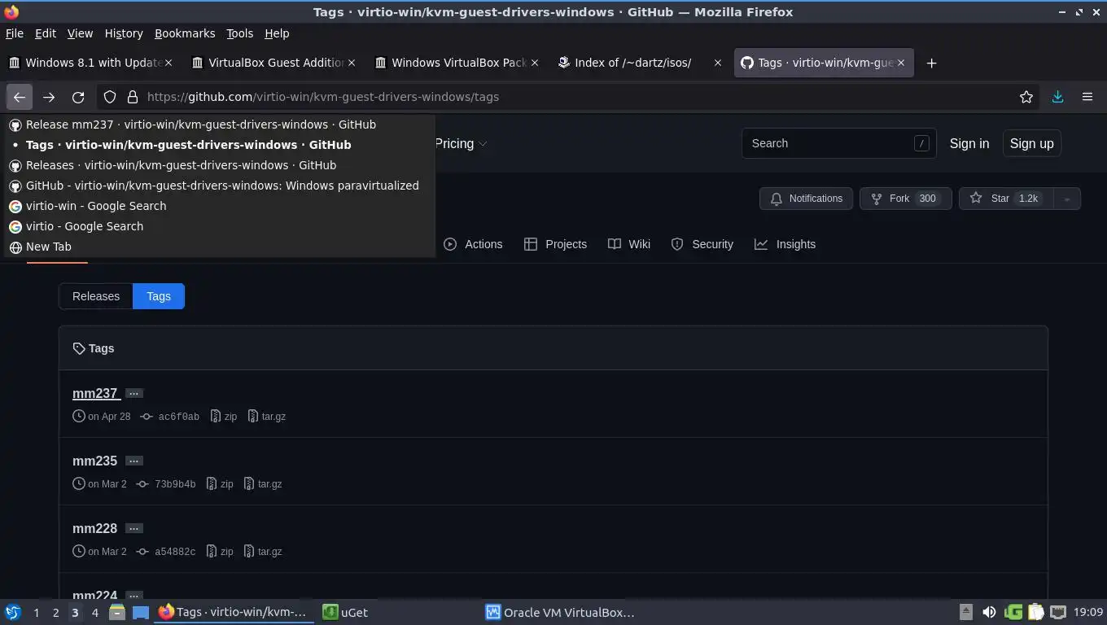
Task: Click the browser Back arrow button
Action: pos(20,97)
